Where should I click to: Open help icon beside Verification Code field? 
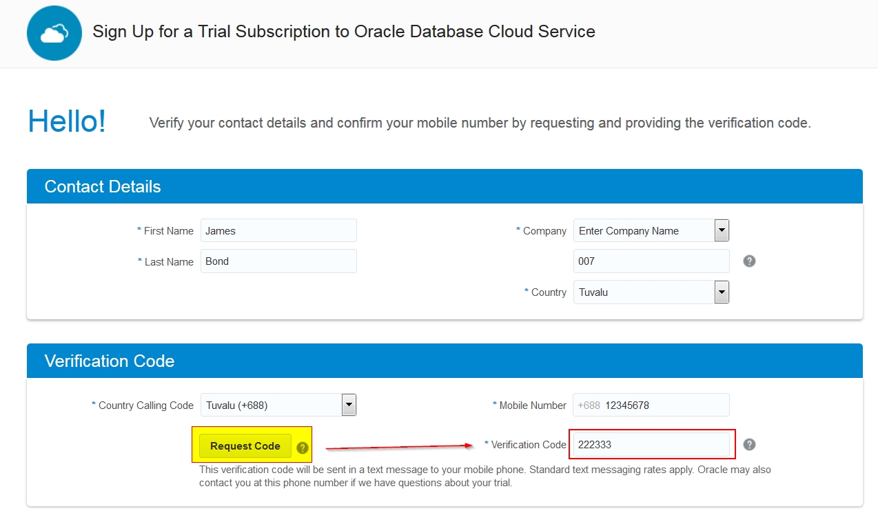click(x=750, y=445)
